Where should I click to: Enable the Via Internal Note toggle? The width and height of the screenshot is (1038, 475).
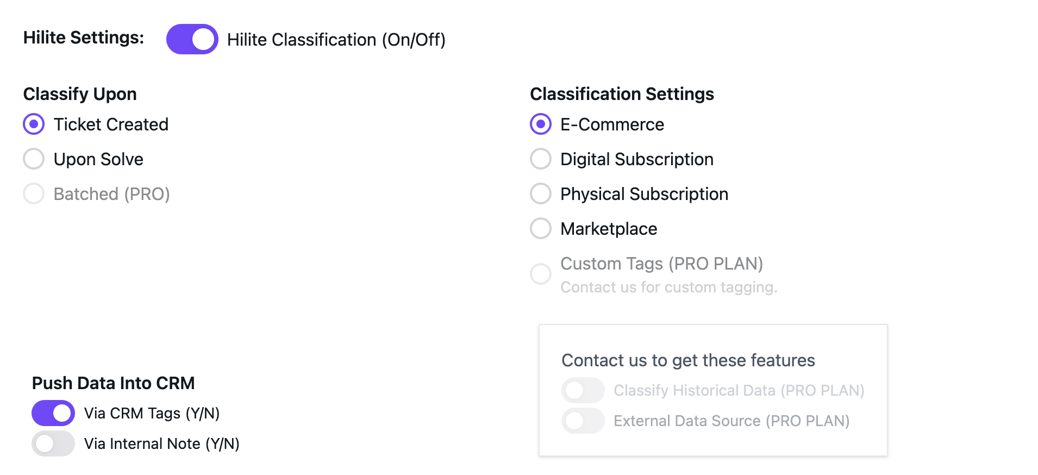point(53,443)
